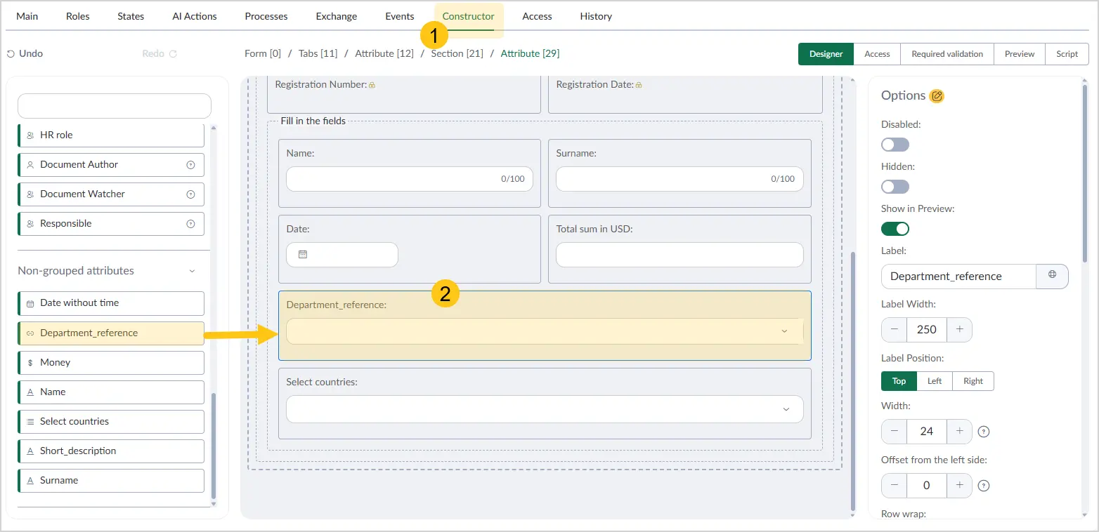The image size is (1099, 532).
Task: Click the info icon on Document Author row
Action: pyautogui.click(x=190, y=165)
